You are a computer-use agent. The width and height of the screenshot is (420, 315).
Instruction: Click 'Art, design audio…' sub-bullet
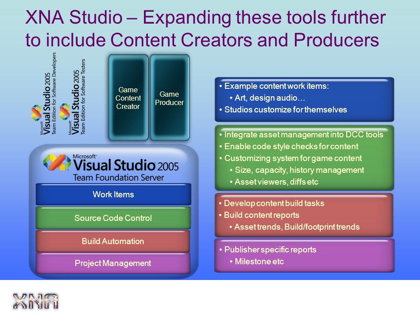pos(270,98)
